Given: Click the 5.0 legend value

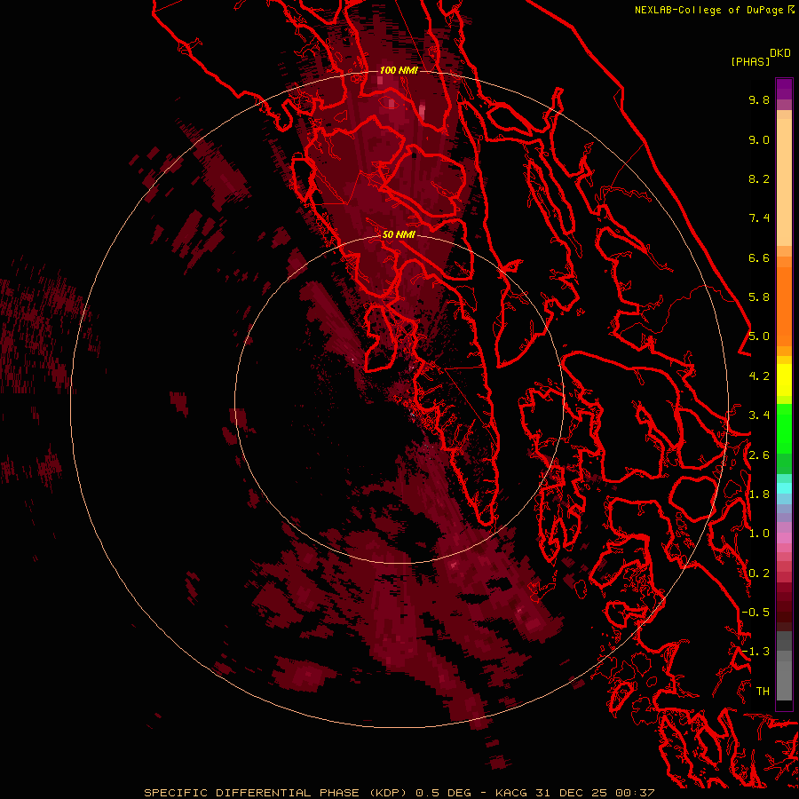Looking at the screenshot, I should tap(759, 336).
